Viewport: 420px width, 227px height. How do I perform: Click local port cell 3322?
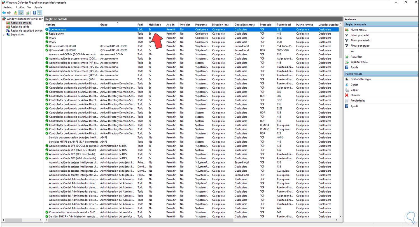click(x=279, y=29)
